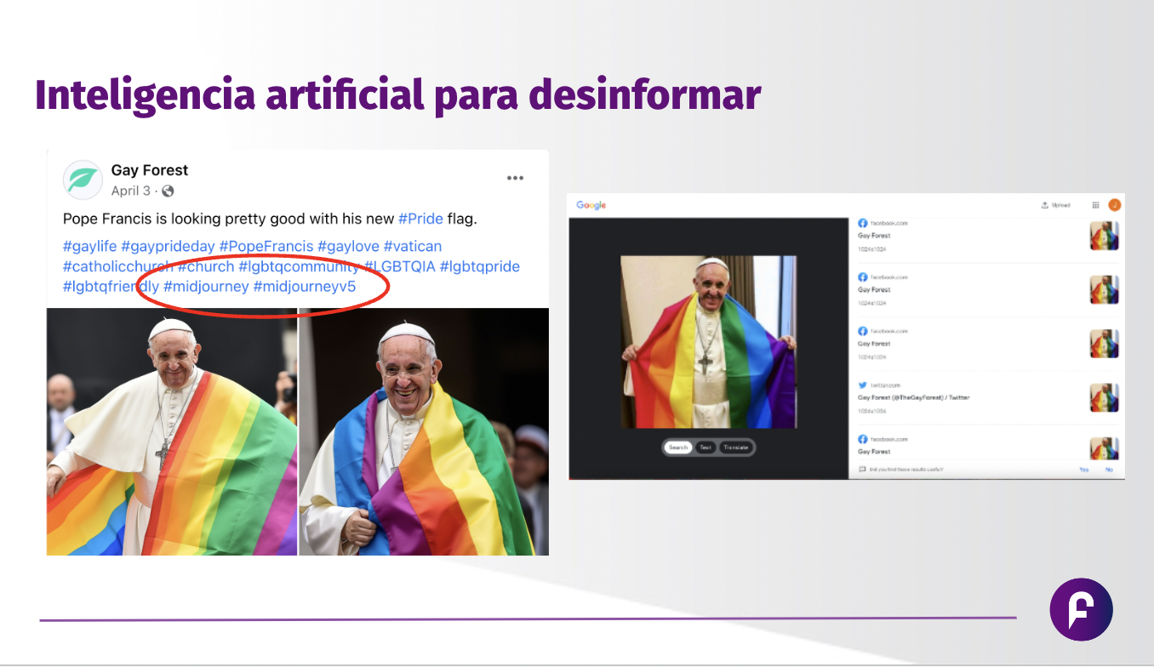Select the Text mode in Google Lens
The width and height of the screenshot is (1154, 667).
(x=706, y=448)
